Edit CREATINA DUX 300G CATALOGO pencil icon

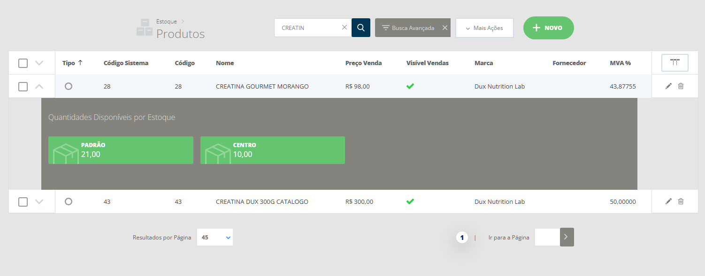coord(668,201)
